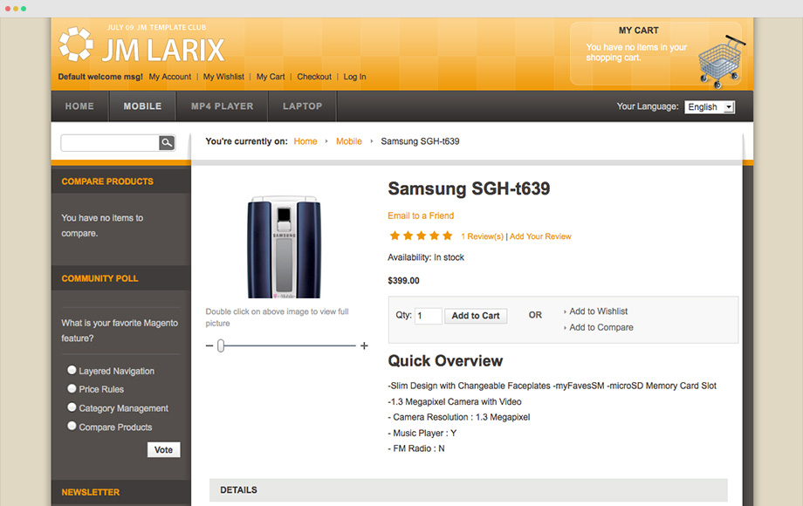
Task: Click the Samsung SGH-t639 product title
Action: [x=469, y=188]
